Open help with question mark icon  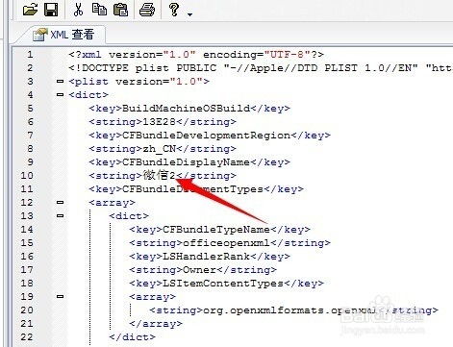[x=174, y=9]
